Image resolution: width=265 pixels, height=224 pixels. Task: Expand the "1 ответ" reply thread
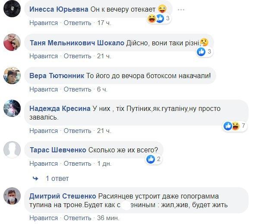point(57,178)
